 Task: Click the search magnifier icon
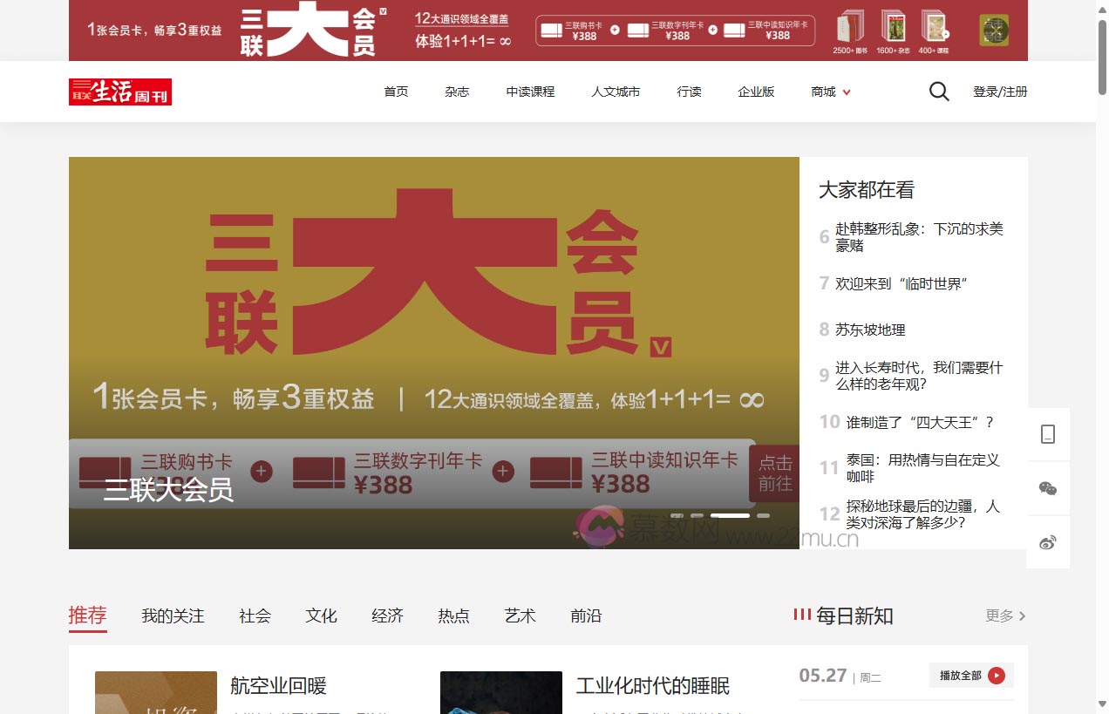point(938,91)
